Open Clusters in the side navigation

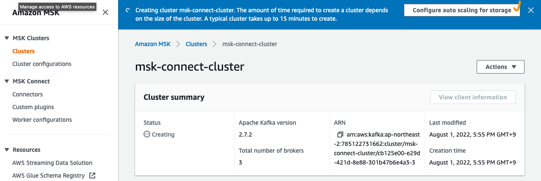point(24,51)
